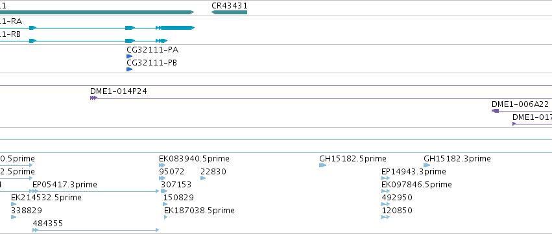Select the CR43431 gene arrow bar
The height and width of the screenshot is (234, 552).
point(229,12)
